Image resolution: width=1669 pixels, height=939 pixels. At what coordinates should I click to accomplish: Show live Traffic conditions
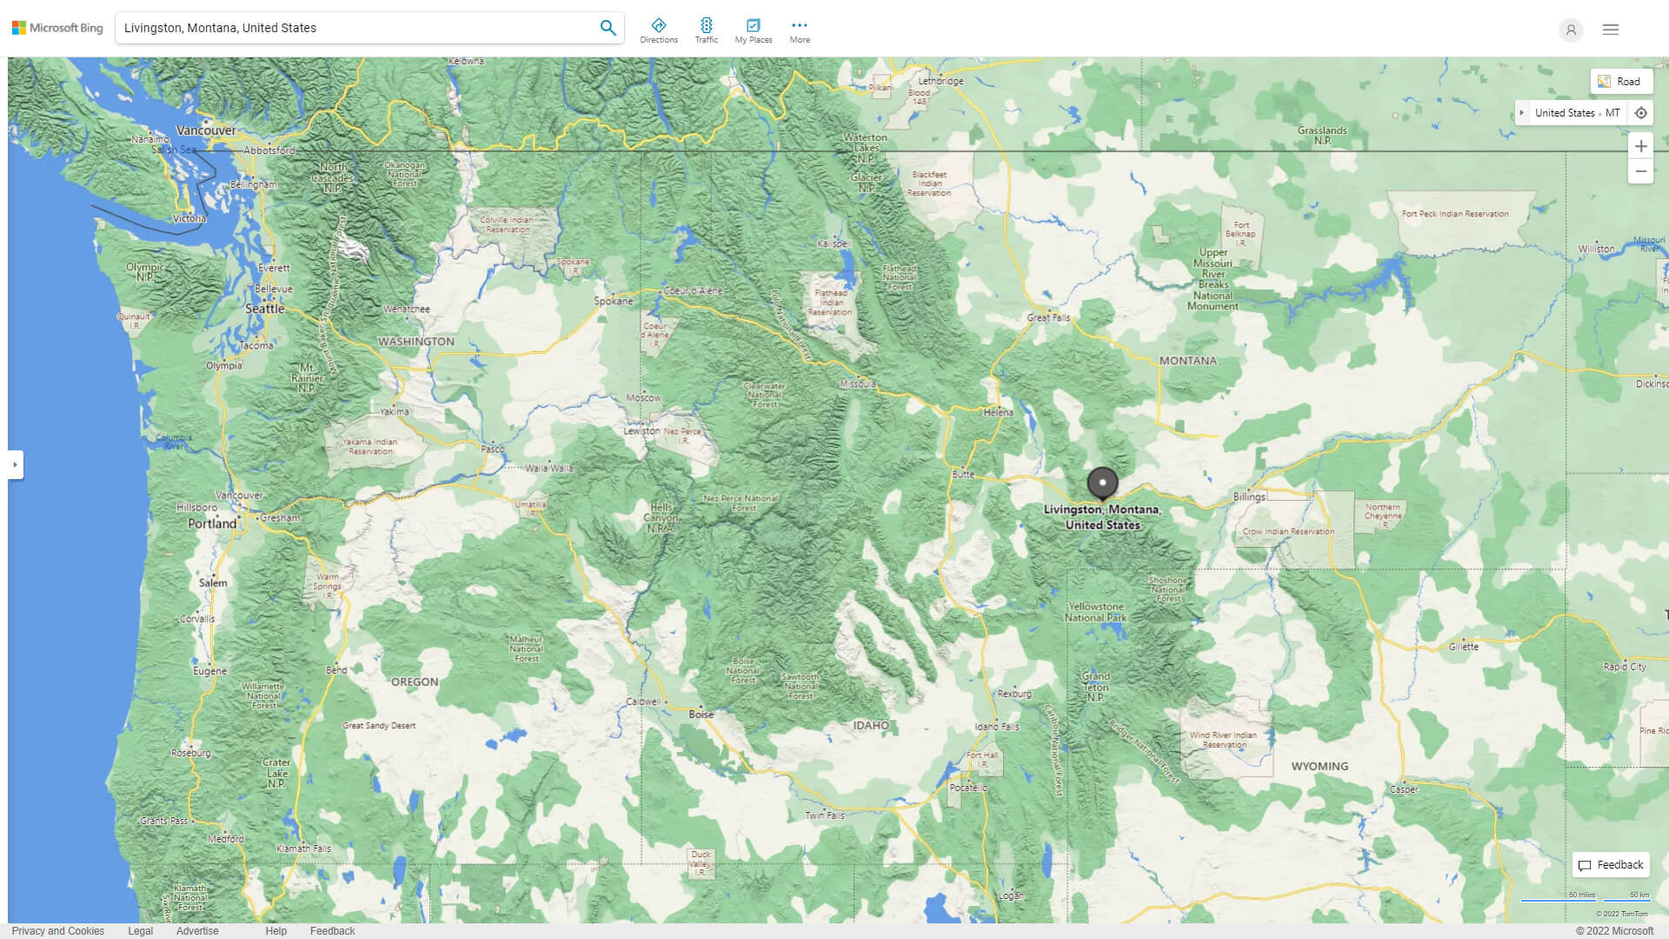click(707, 29)
